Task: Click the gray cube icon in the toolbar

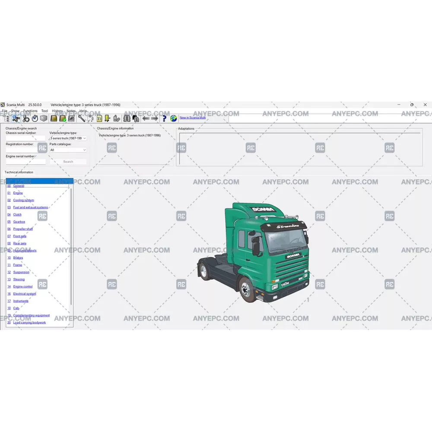Action: 44,118
